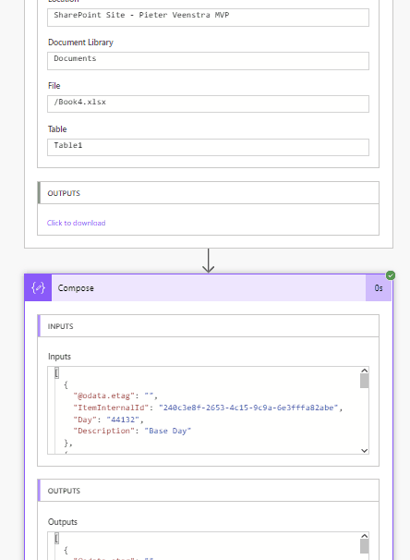The image size is (410, 560).
Task: Click the green success checkmark badge
Action: coord(391,275)
